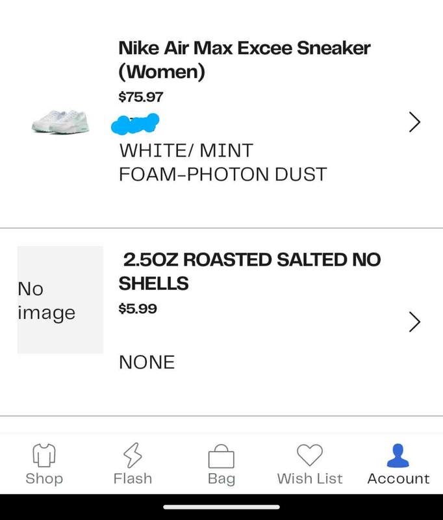Open Nike Air Max Excee Sneaker title link
Viewport: 443px width, 520px height.
pyautogui.click(x=243, y=58)
